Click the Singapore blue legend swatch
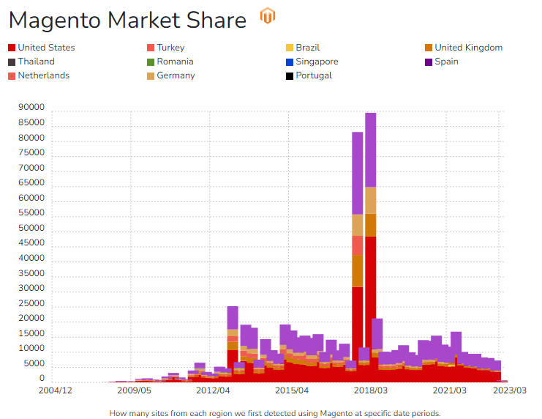The width and height of the screenshot is (542, 419). 290,62
